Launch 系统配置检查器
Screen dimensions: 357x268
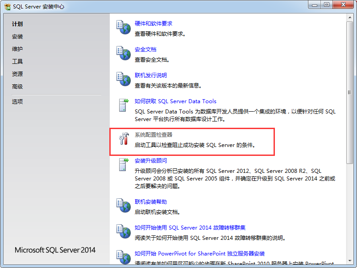click(154, 135)
